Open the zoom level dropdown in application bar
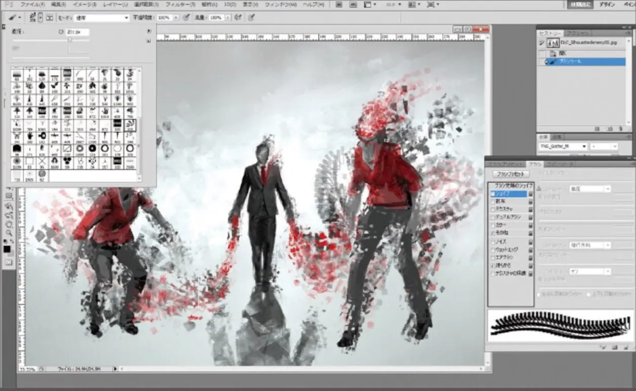 click(394, 4)
